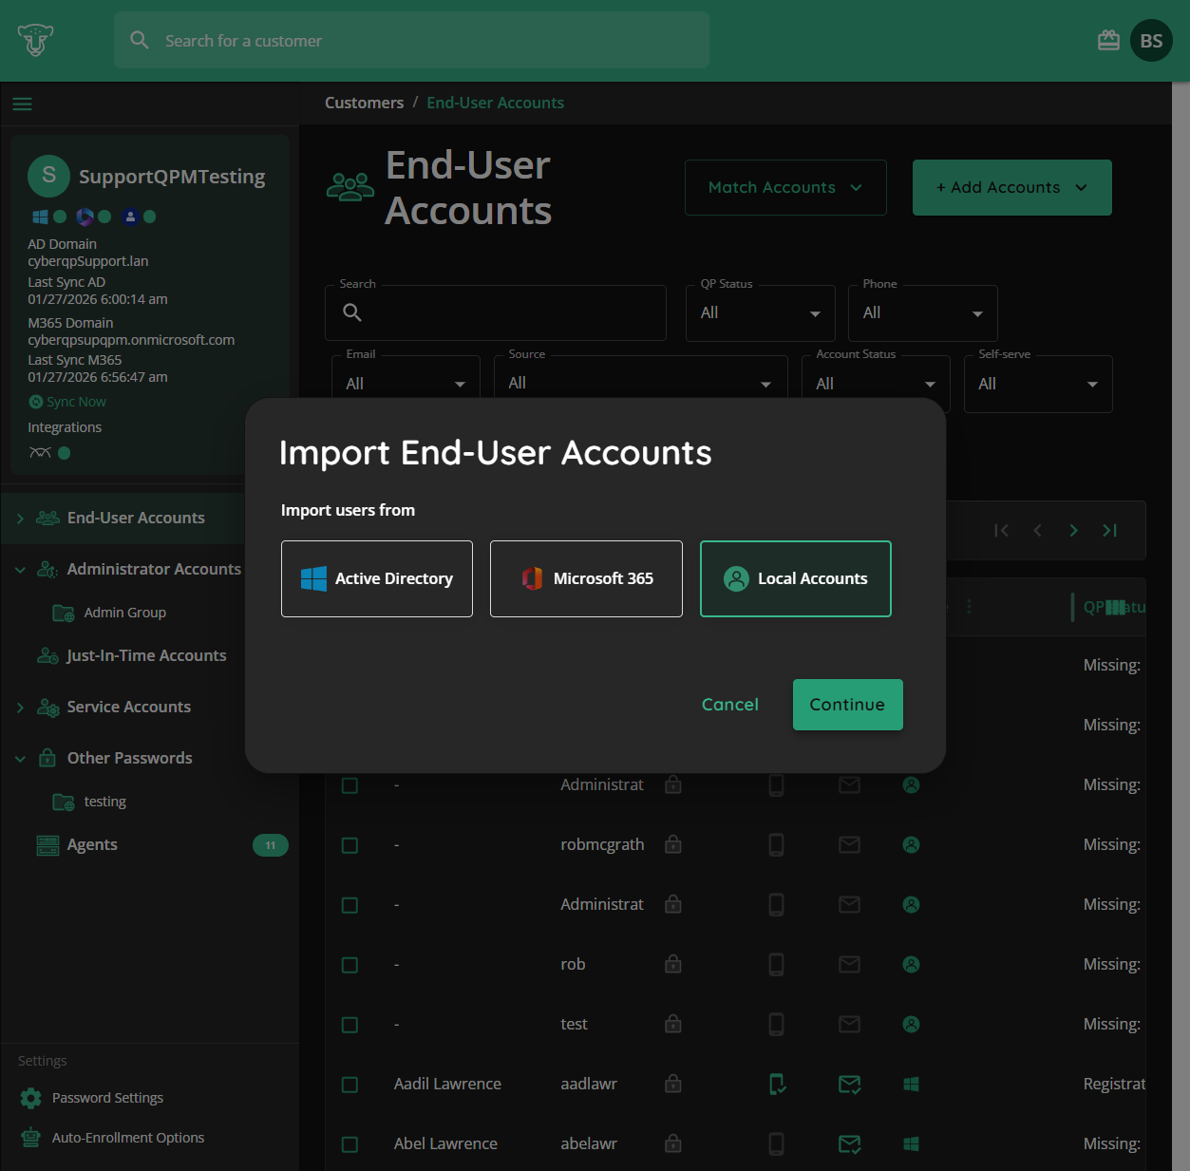Open Password Settings gear icon

(x=30, y=1098)
